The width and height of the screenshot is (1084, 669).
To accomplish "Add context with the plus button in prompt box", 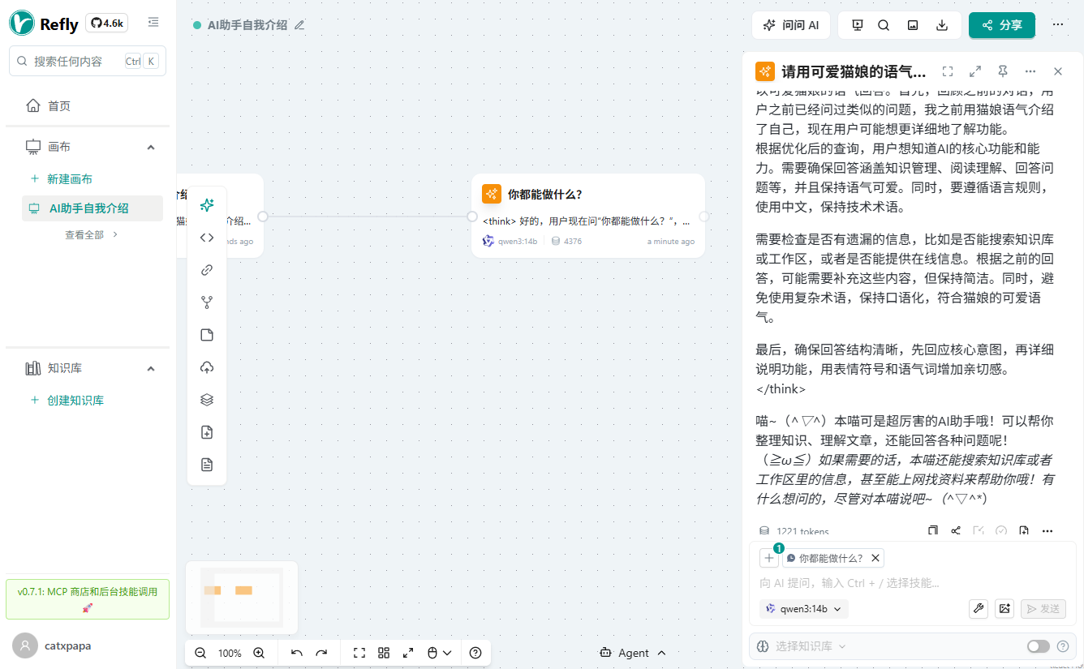I will click(769, 558).
